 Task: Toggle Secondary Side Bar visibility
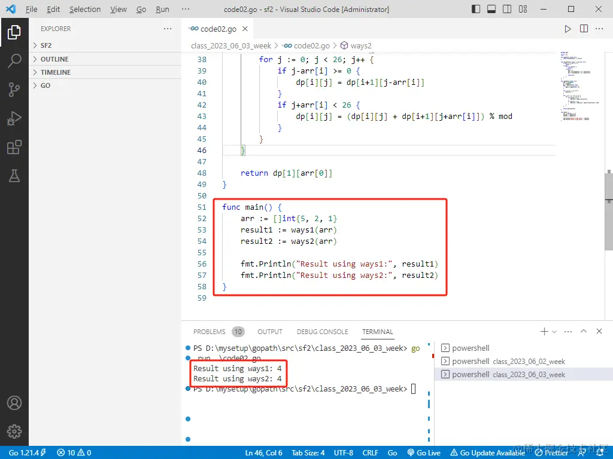pos(507,9)
